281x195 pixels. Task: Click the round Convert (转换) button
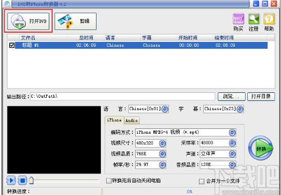261,148
